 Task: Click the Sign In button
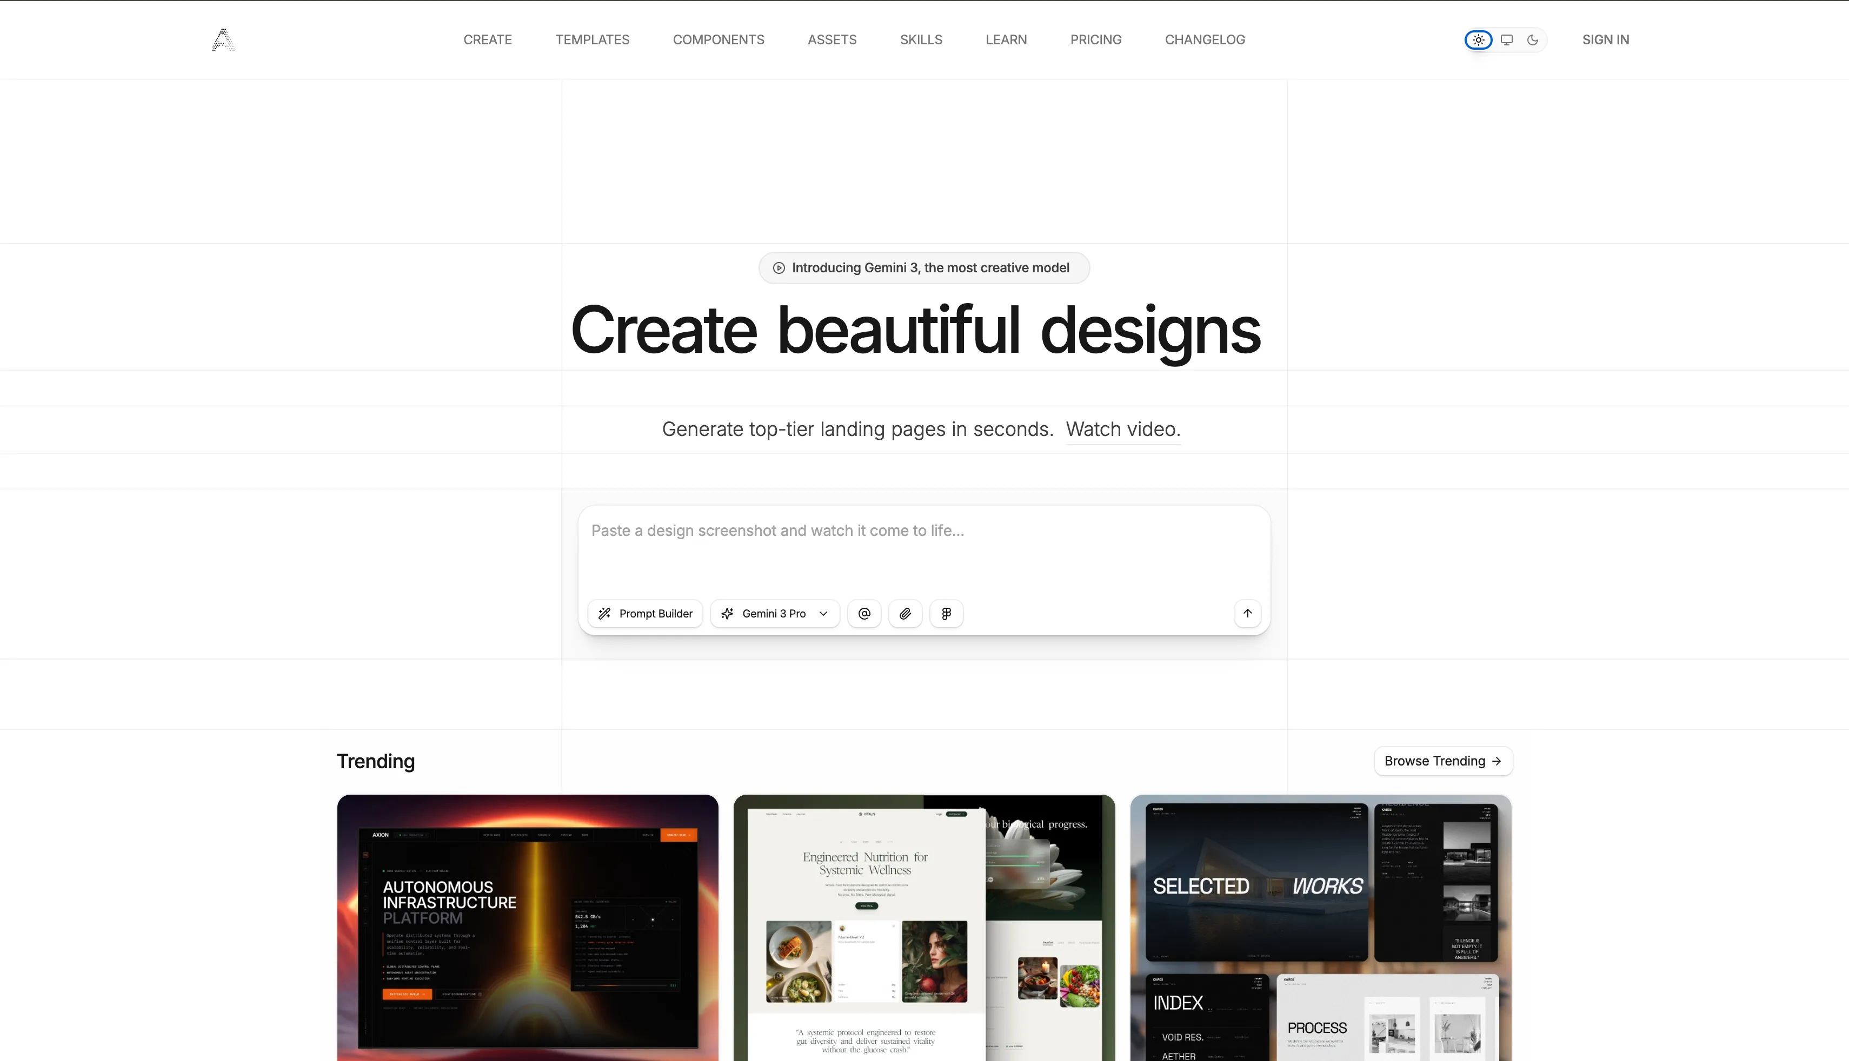pos(1605,39)
